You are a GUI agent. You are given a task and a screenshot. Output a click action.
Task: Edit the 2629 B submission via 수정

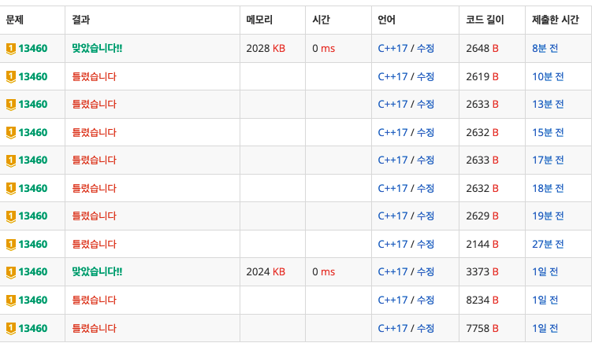(x=426, y=216)
